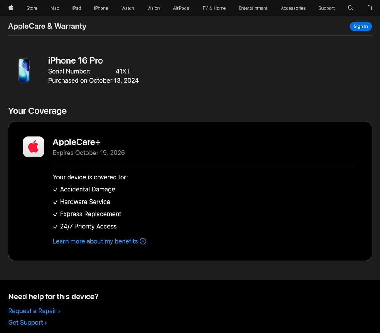Go to the iPhone navigation item
The image size is (380, 333).
click(x=101, y=8)
